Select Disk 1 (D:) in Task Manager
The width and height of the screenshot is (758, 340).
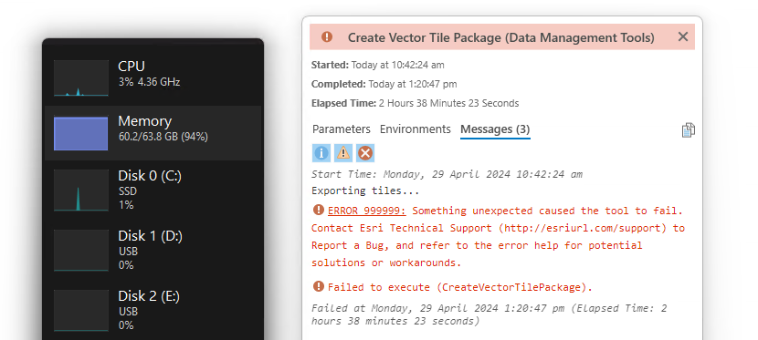pos(153,251)
